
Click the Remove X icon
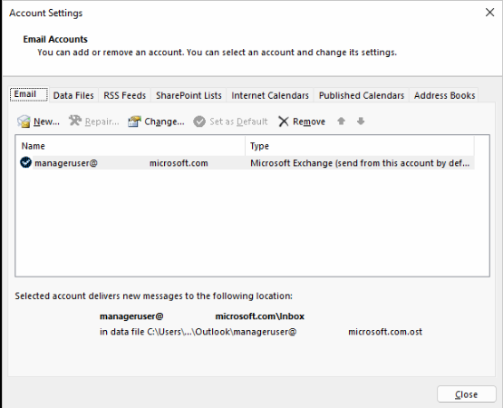pyautogui.click(x=284, y=121)
